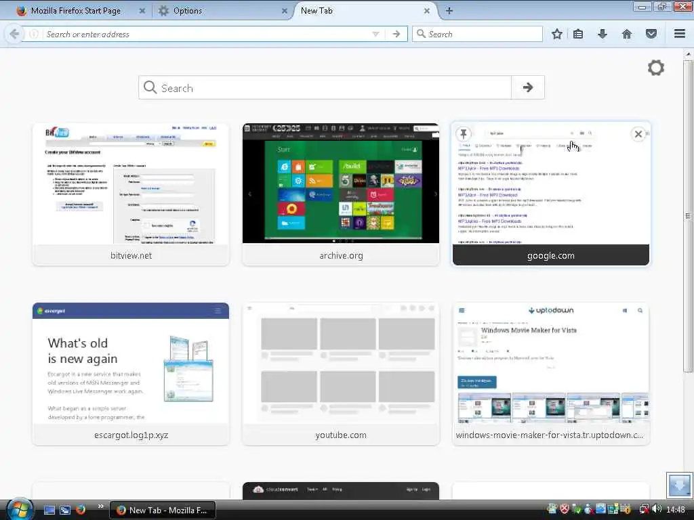Click the bitview.net tile label
The width and height of the screenshot is (694, 520).
131,255
